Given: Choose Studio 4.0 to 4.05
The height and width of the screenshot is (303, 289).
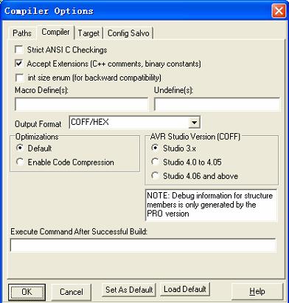Looking at the screenshot, I should [x=155, y=162].
